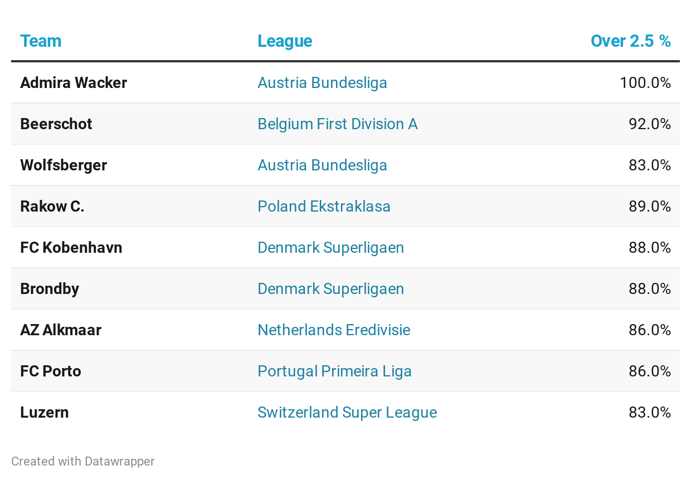
Task: Open Austria Bundesliga link in Admira Wacker row
Action: [x=322, y=82]
